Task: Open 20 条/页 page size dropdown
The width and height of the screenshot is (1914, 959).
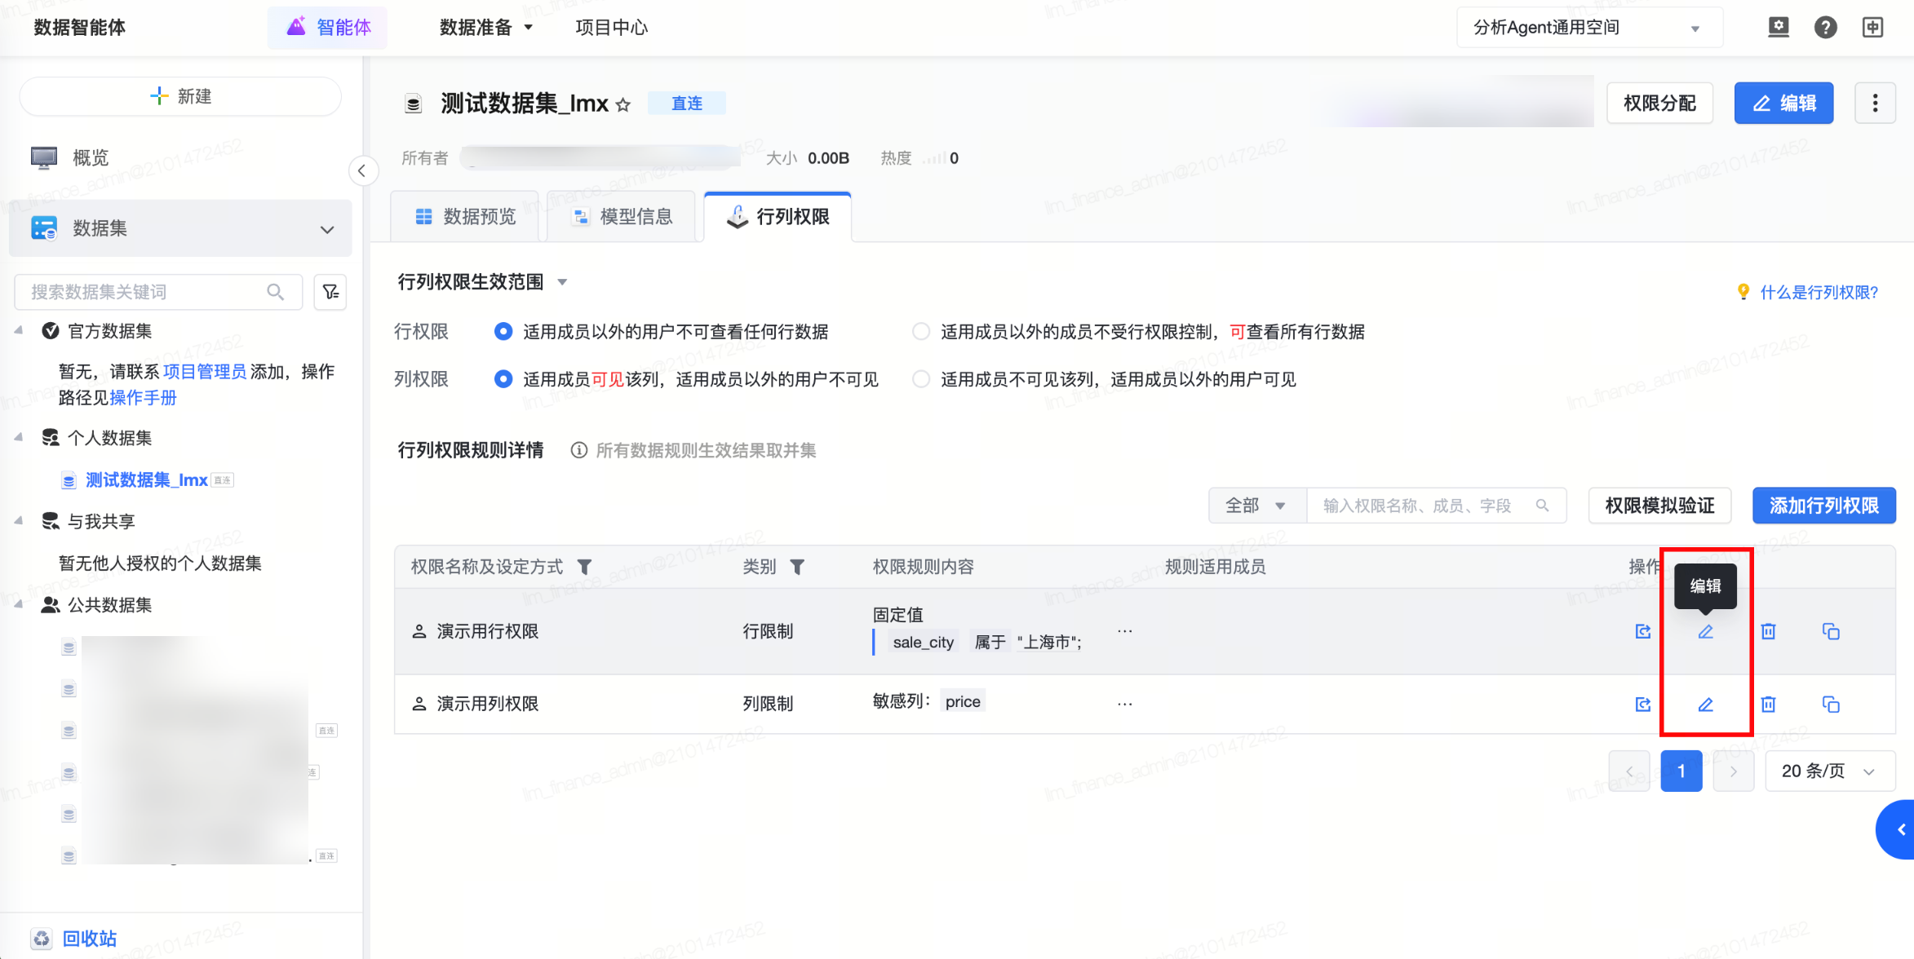Action: point(1829,771)
